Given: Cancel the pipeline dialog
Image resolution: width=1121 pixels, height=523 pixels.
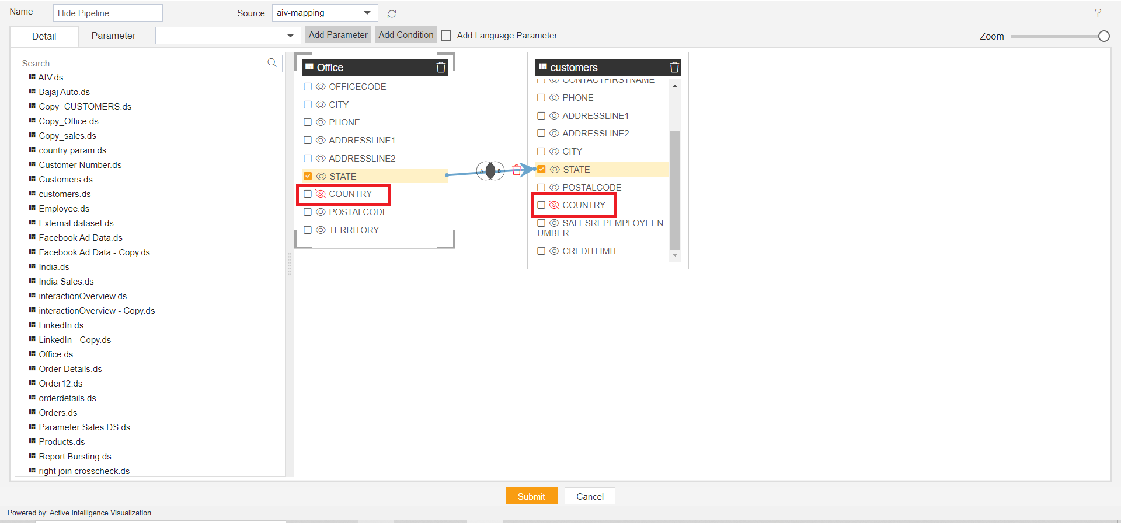Looking at the screenshot, I should 590,496.
